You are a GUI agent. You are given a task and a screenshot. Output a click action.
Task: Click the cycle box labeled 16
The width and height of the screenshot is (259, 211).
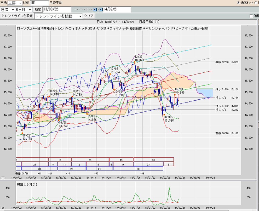(x=123, y=164)
